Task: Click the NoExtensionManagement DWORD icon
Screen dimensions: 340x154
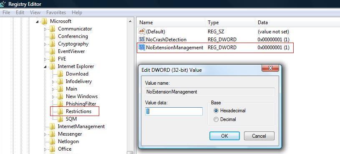Action: coord(141,47)
